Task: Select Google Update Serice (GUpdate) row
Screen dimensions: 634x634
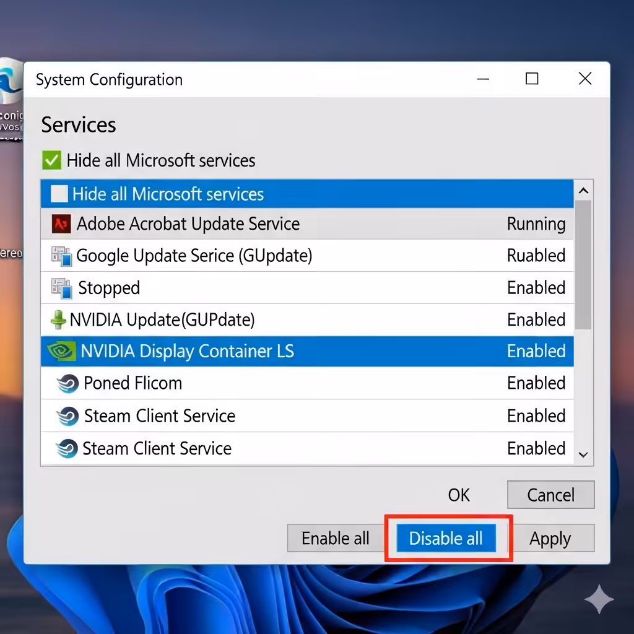Action: [x=307, y=256]
